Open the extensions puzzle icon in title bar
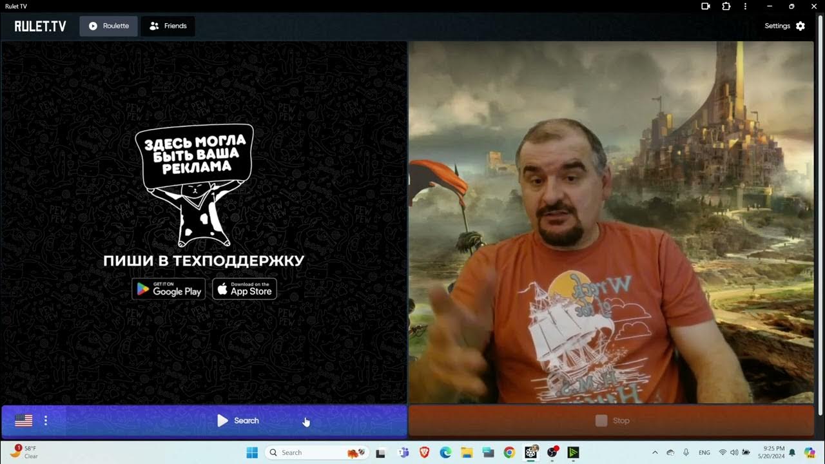Screen dimensions: 825x464 coord(726,6)
